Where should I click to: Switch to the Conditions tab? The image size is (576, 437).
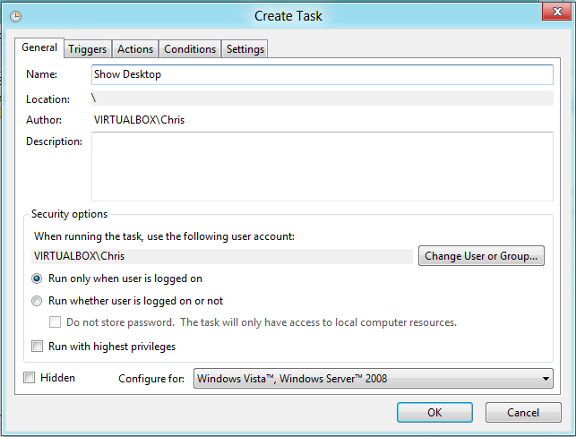pyautogui.click(x=190, y=49)
